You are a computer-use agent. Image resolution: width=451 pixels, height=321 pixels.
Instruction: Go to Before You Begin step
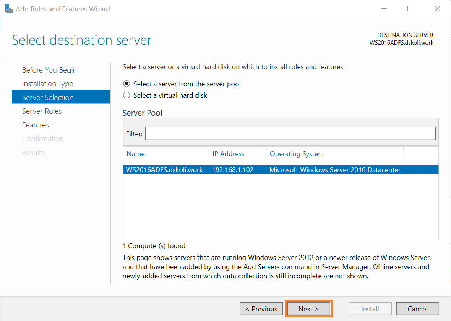49,70
